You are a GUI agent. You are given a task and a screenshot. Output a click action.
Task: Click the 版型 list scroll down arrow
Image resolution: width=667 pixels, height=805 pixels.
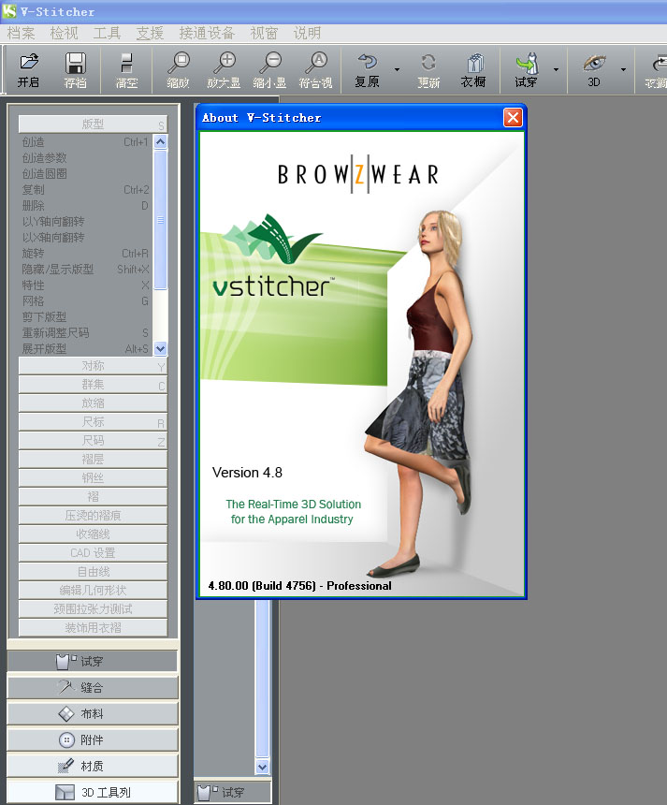[161, 348]
